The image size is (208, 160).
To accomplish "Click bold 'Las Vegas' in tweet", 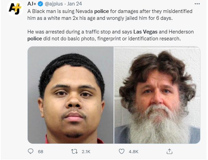I will click(145, 32).
